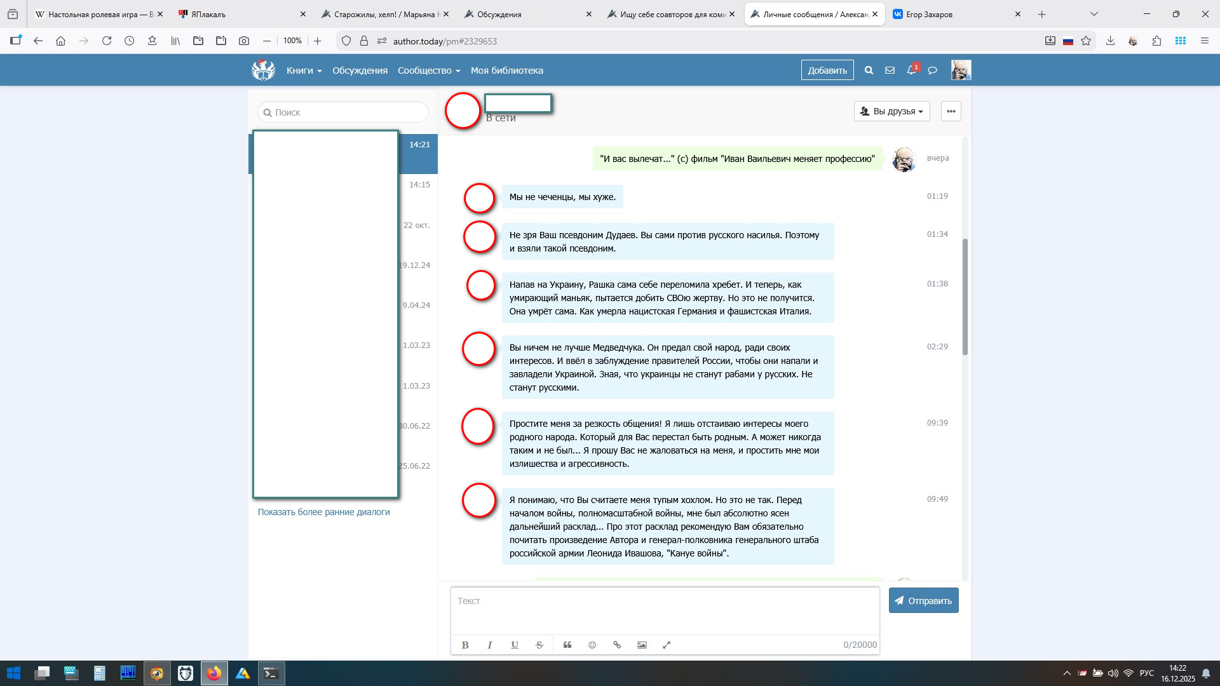Click the bold formatting icon

pos(465,645)
